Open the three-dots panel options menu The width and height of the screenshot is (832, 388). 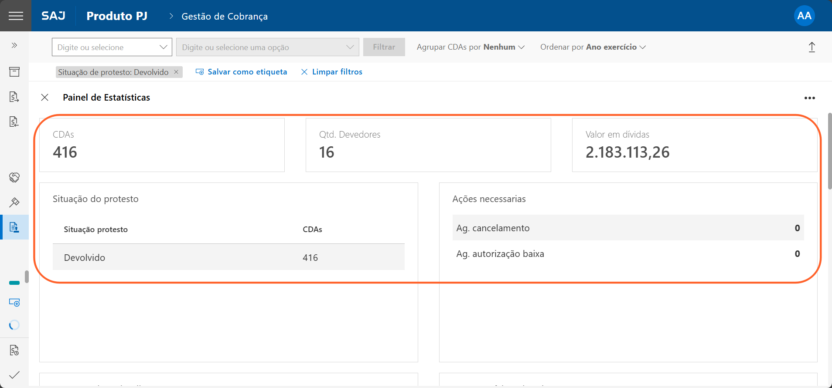[810, 98]
